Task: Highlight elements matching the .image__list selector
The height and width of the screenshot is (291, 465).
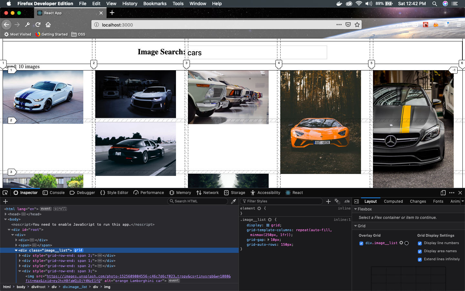Action: click(x=270, y=220)
